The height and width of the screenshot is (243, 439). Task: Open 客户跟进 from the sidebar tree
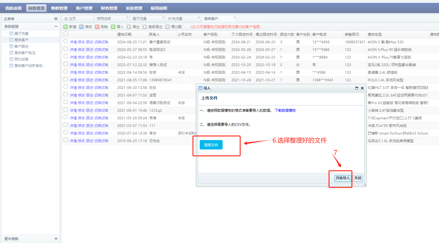point(21,46)
